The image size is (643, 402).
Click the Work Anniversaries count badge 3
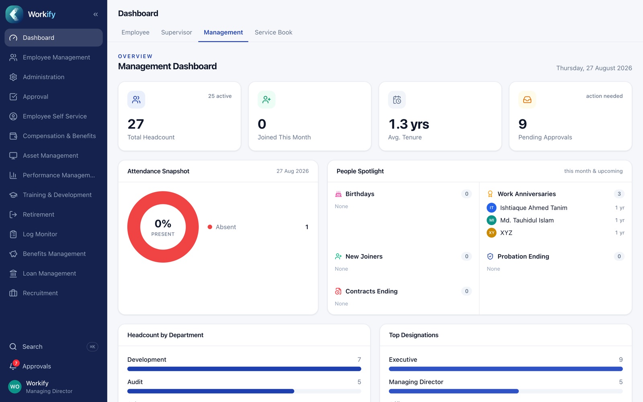point(619,194)
